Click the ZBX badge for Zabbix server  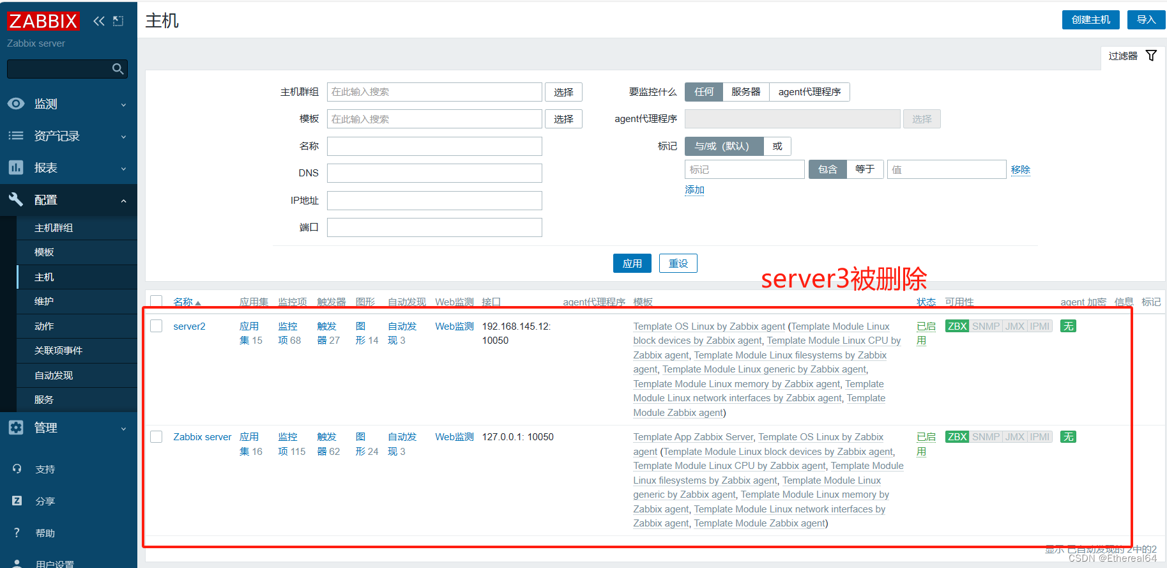tap(957, 437)
